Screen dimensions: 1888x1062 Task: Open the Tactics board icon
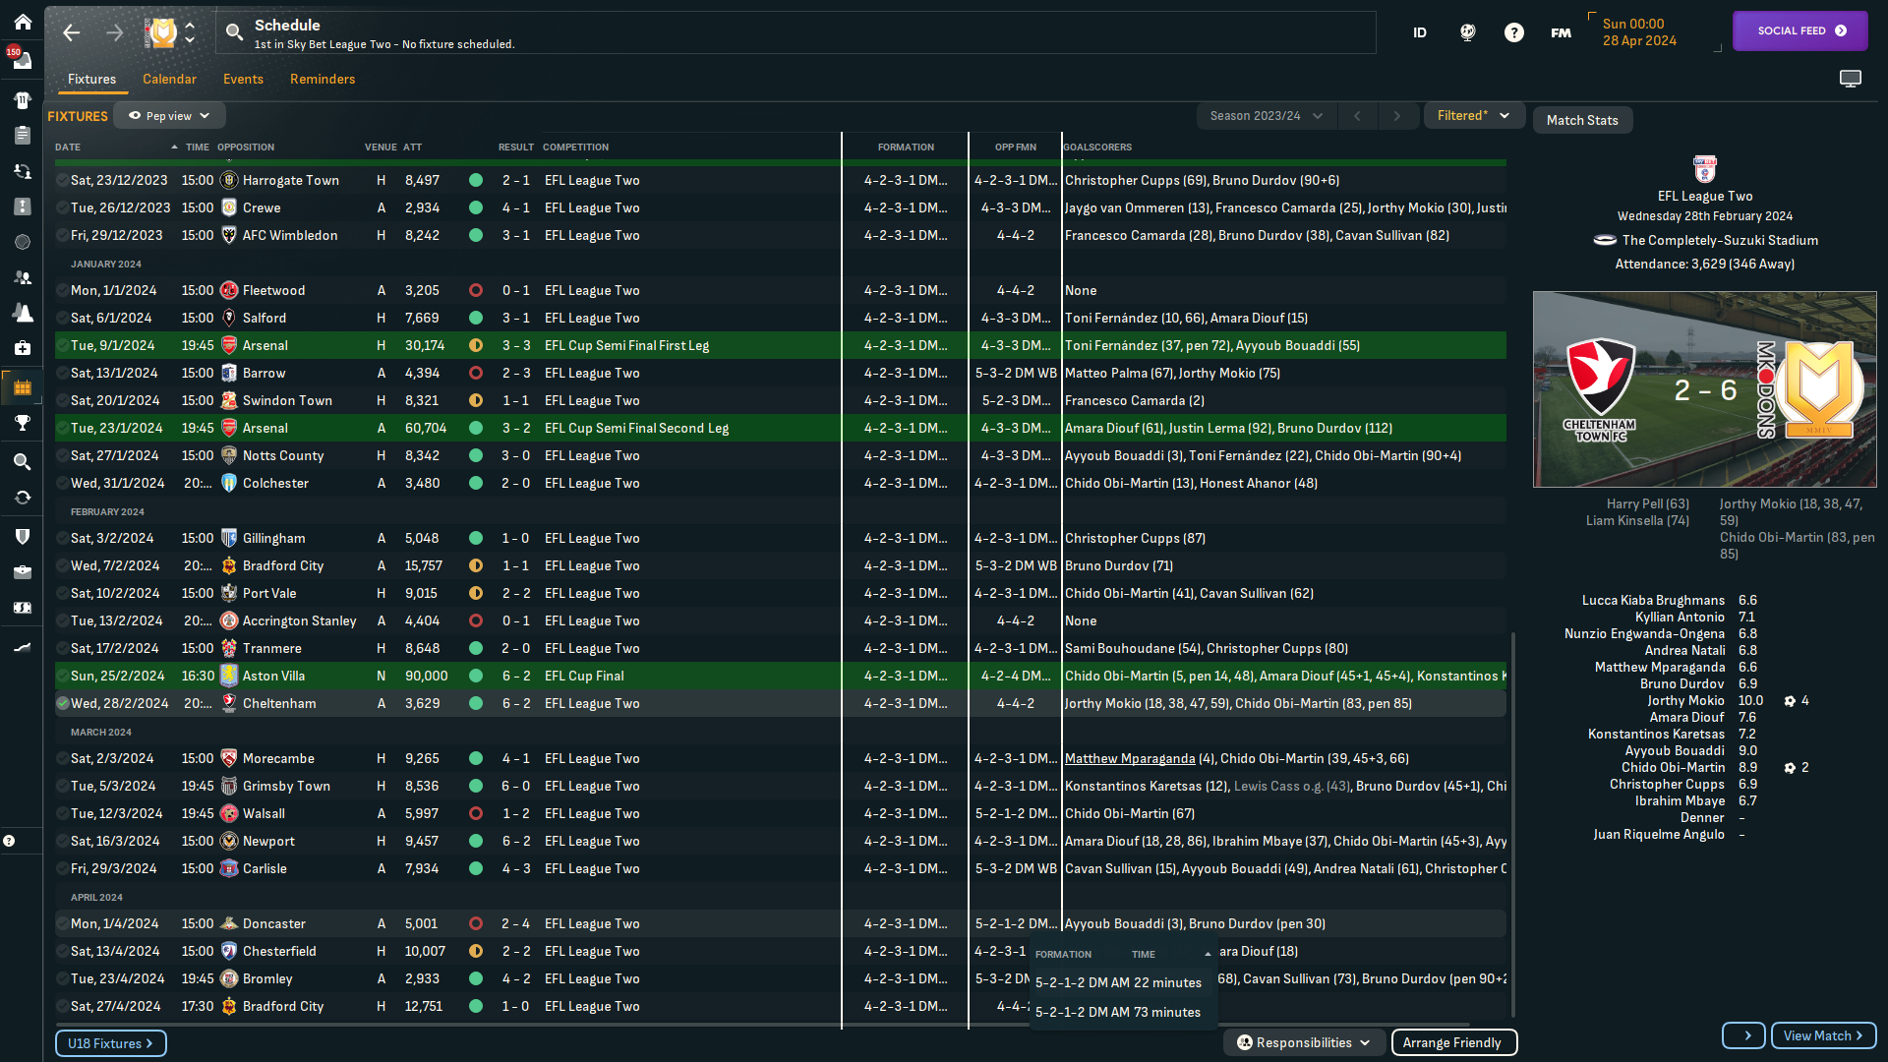[22, 206]
